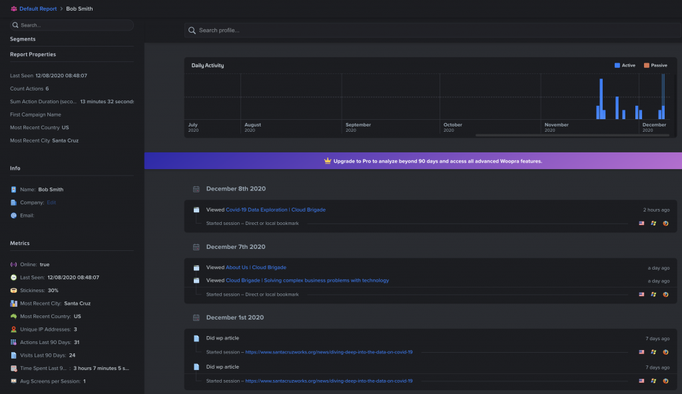Screen dimensions: 682x394
Task: Open Cloud Brigade Solving complex business problems link
Action: [307, 280]
